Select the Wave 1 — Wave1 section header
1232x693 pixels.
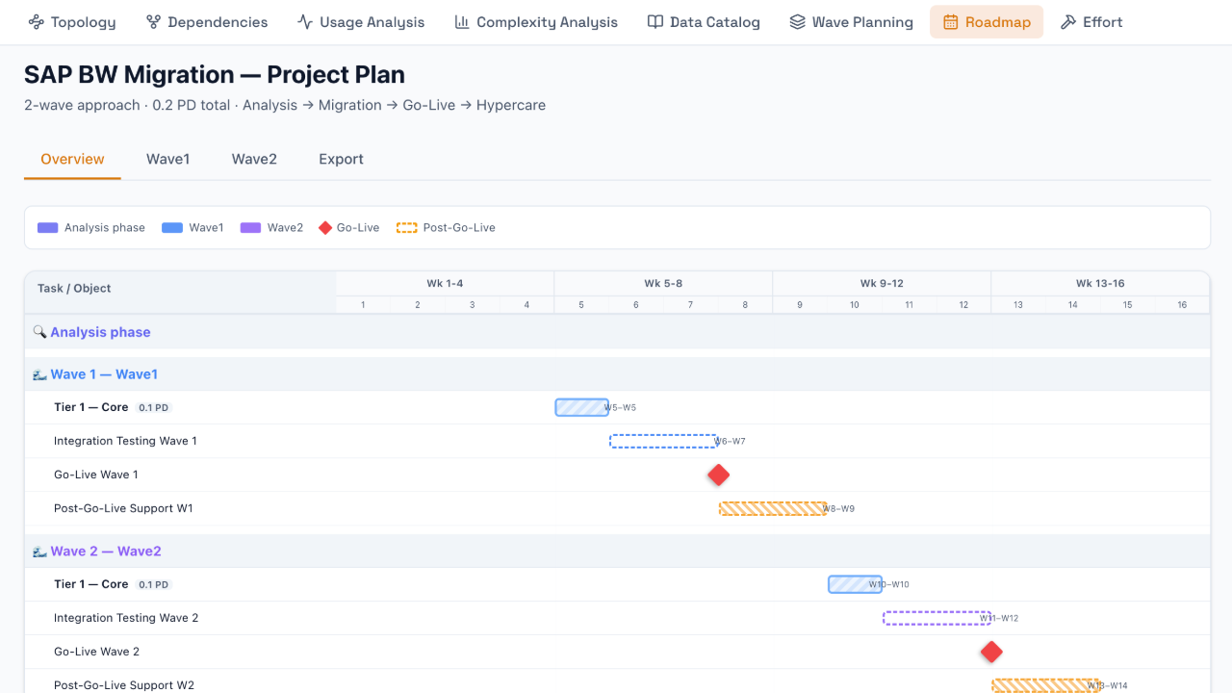click(x=617, y=374)
